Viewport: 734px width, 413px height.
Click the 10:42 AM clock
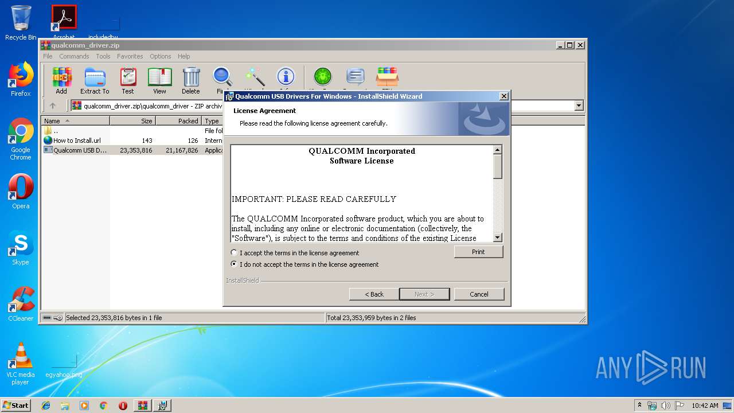(x=705, y=406)
